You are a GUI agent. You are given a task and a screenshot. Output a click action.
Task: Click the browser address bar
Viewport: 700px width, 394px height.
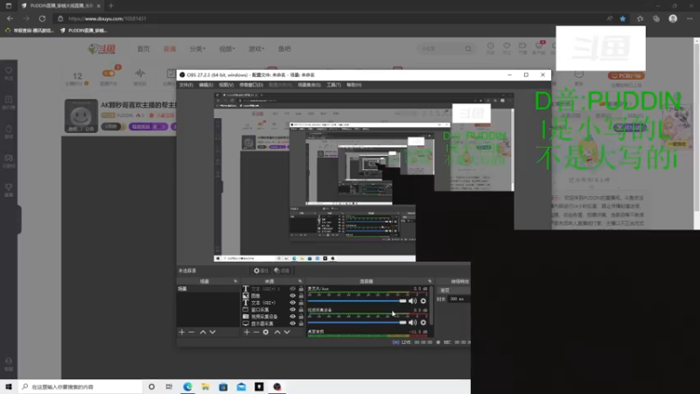pyautogui.click(x=331, y=18)
